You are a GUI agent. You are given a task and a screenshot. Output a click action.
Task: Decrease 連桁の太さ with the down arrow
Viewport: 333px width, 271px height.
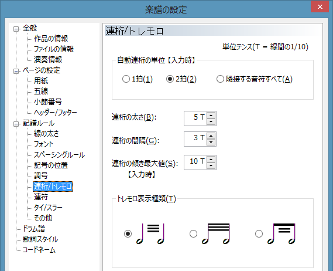[x=211, y=121]
